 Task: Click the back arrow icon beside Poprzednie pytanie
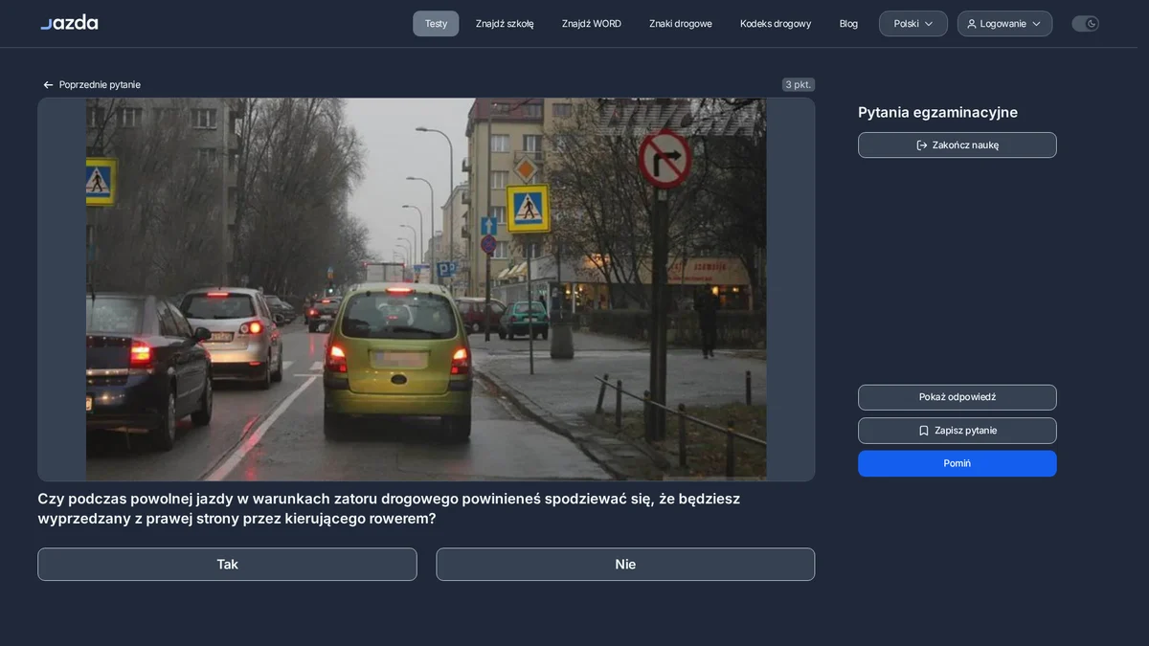tap(48, 85)
